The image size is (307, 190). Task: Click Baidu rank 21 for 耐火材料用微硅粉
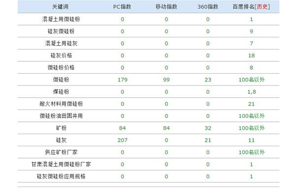coord(251,104)
